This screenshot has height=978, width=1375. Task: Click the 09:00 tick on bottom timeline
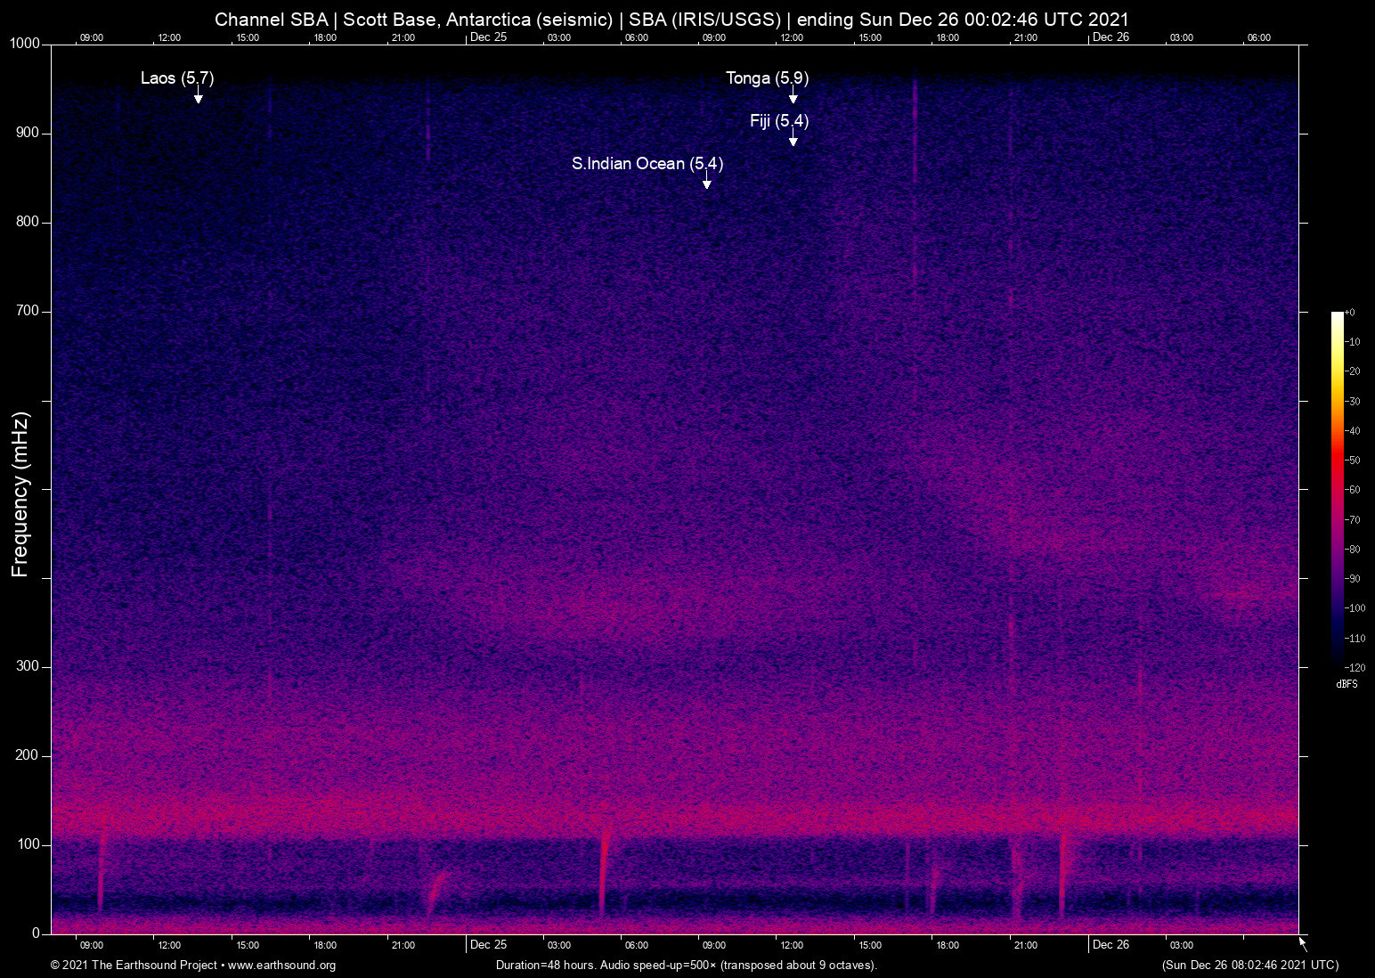click(x=92, y=945)
